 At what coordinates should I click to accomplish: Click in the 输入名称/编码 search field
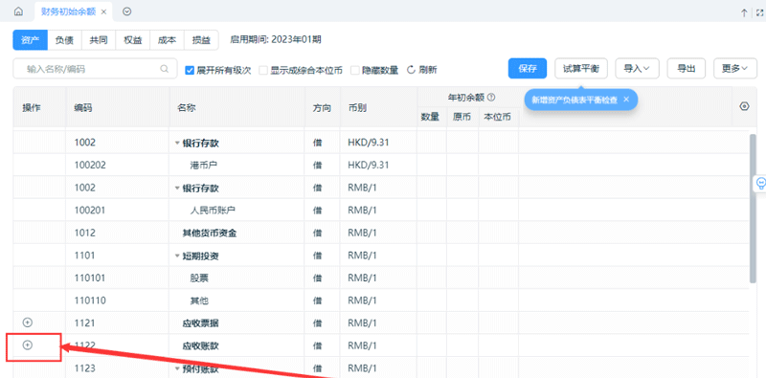point(95,69)
